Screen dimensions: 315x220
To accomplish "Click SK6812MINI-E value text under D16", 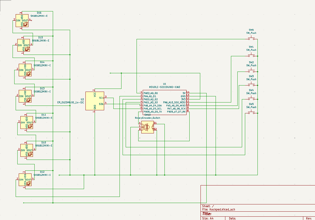I will (x=39, y=16).
